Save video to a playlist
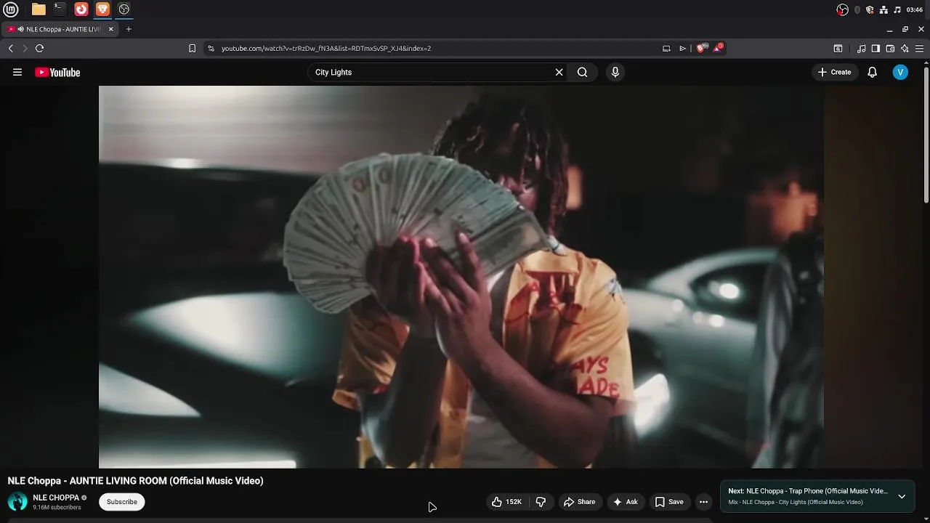The height and width of the screenshot is (523, 930). (669, 502)
